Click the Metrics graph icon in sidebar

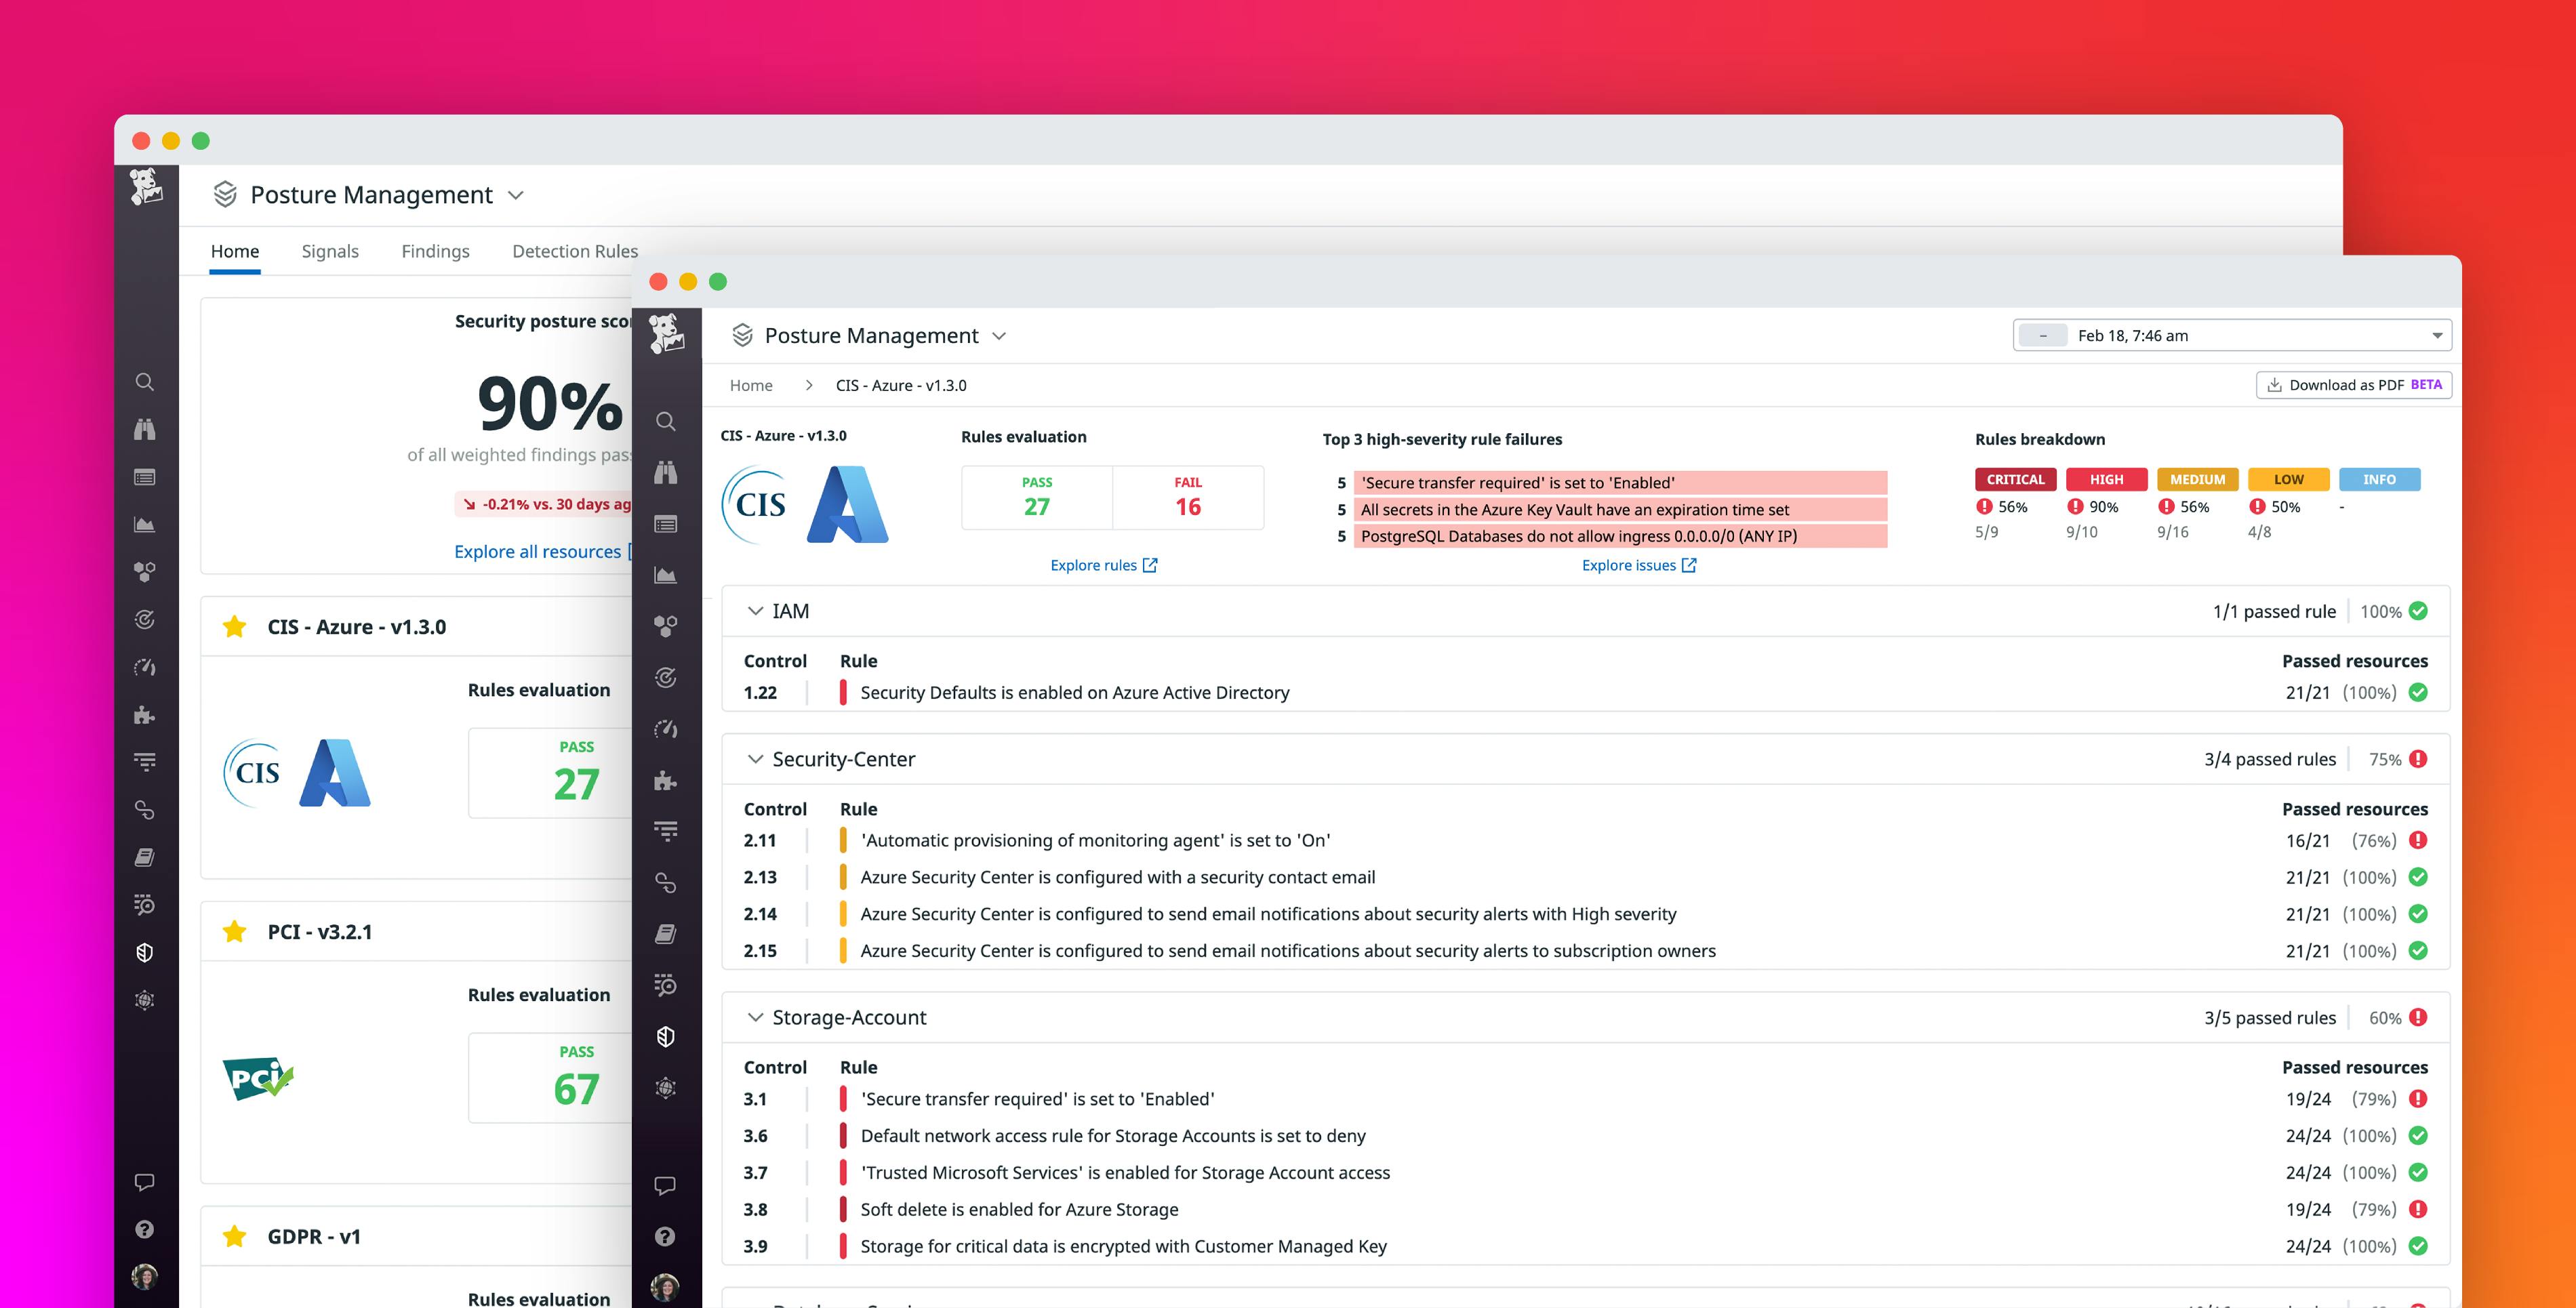pos(666,575)
